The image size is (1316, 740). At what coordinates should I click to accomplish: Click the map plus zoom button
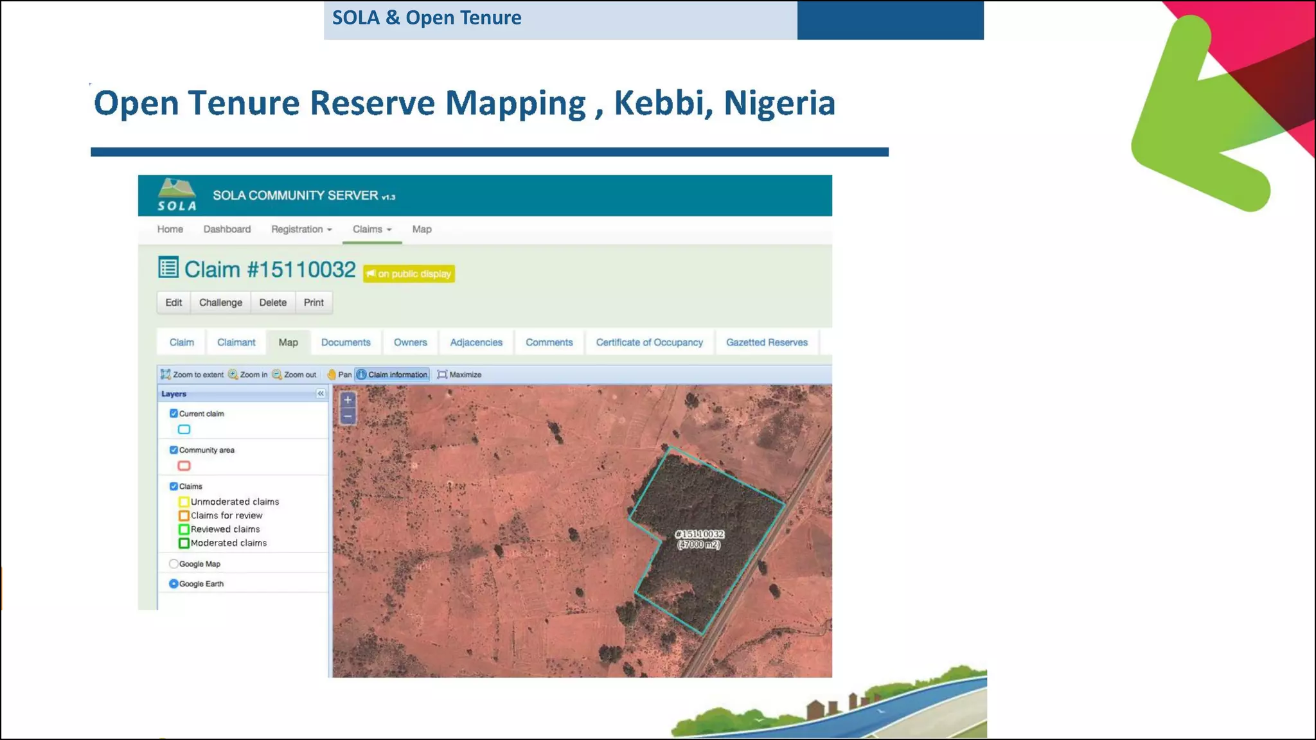coord(348,400)
